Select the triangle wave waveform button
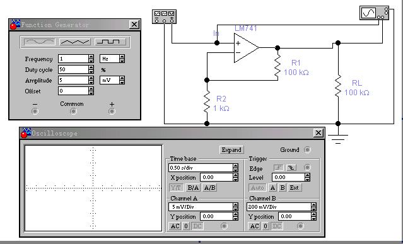Image resolution: width=403 pixels, height=244 pixels. (75, 42)
